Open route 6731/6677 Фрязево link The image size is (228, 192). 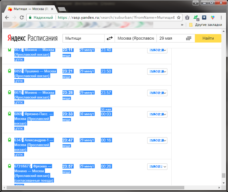click(34, 173)
